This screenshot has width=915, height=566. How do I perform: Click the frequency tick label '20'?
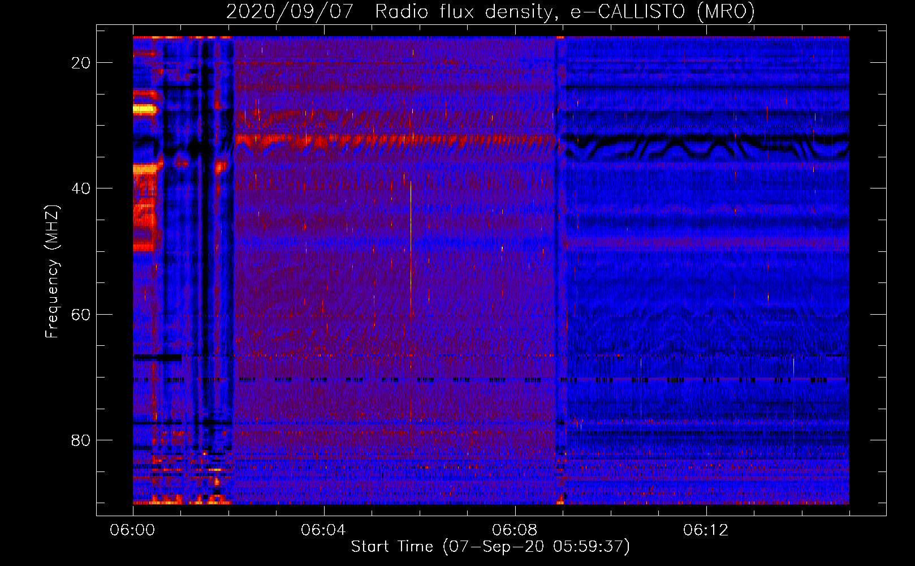(x=81, y=63)
